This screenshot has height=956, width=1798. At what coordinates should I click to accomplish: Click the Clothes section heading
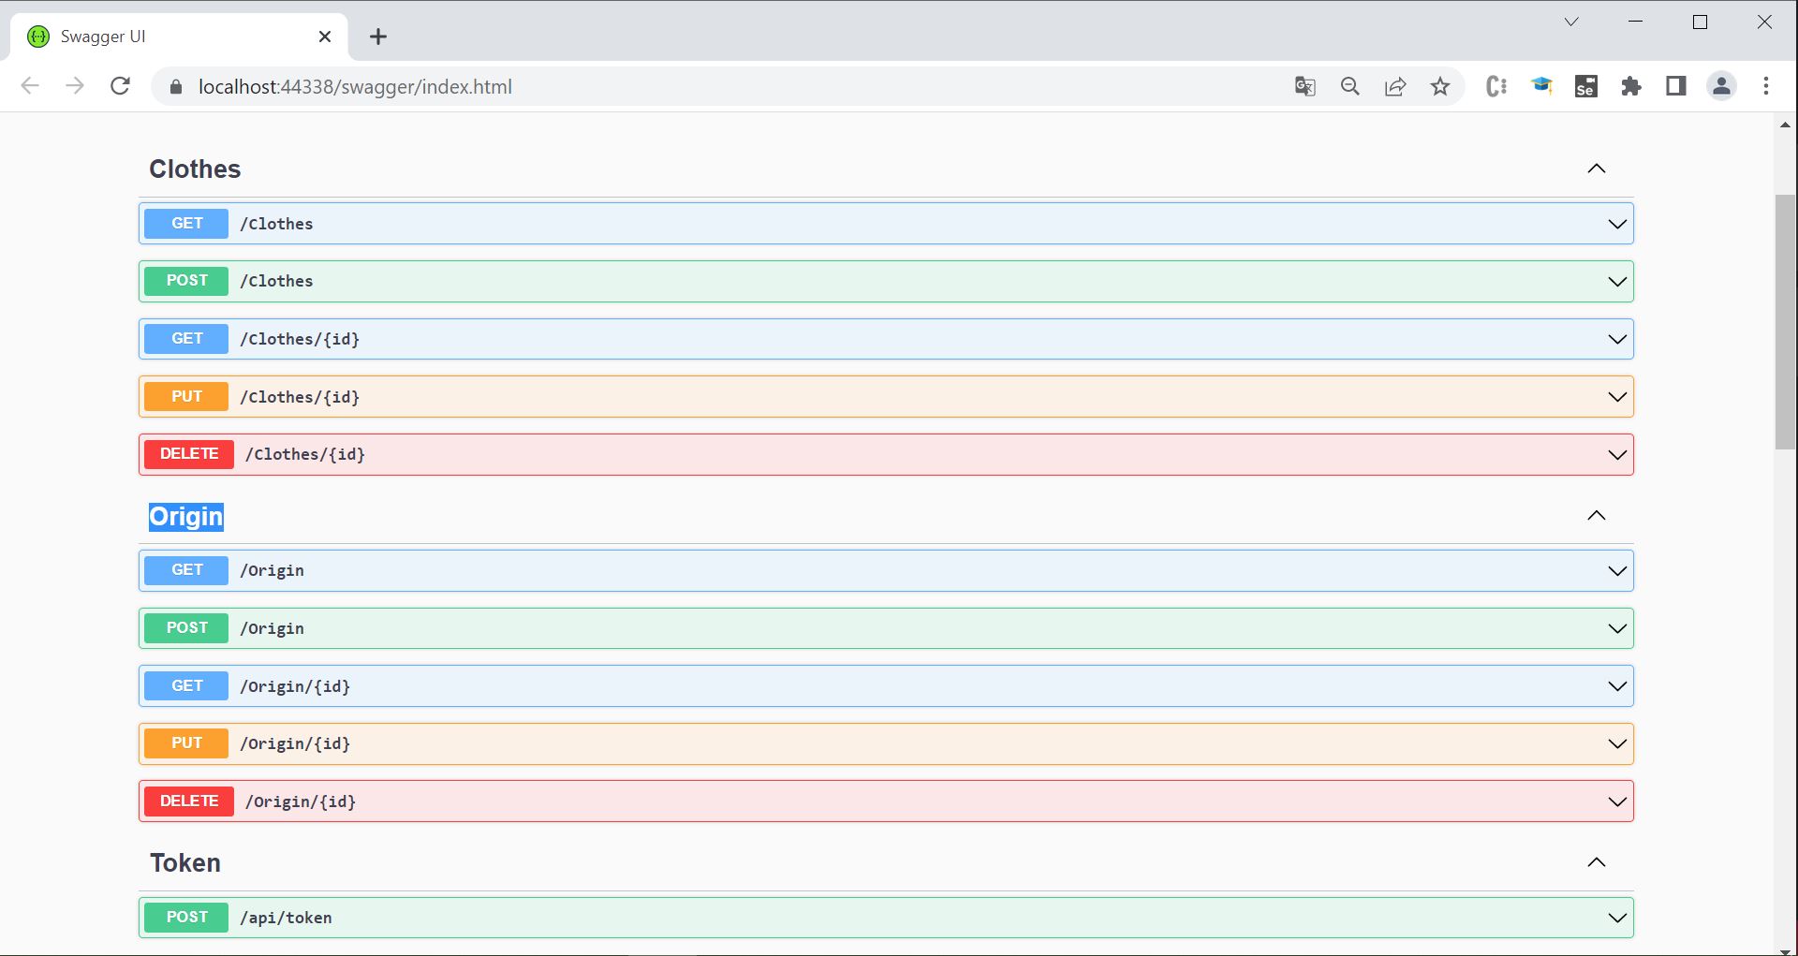pyautogui.click(x=195, y=169)
